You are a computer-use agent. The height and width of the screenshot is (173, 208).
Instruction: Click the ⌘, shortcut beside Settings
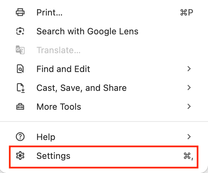[x=188, y=156]
